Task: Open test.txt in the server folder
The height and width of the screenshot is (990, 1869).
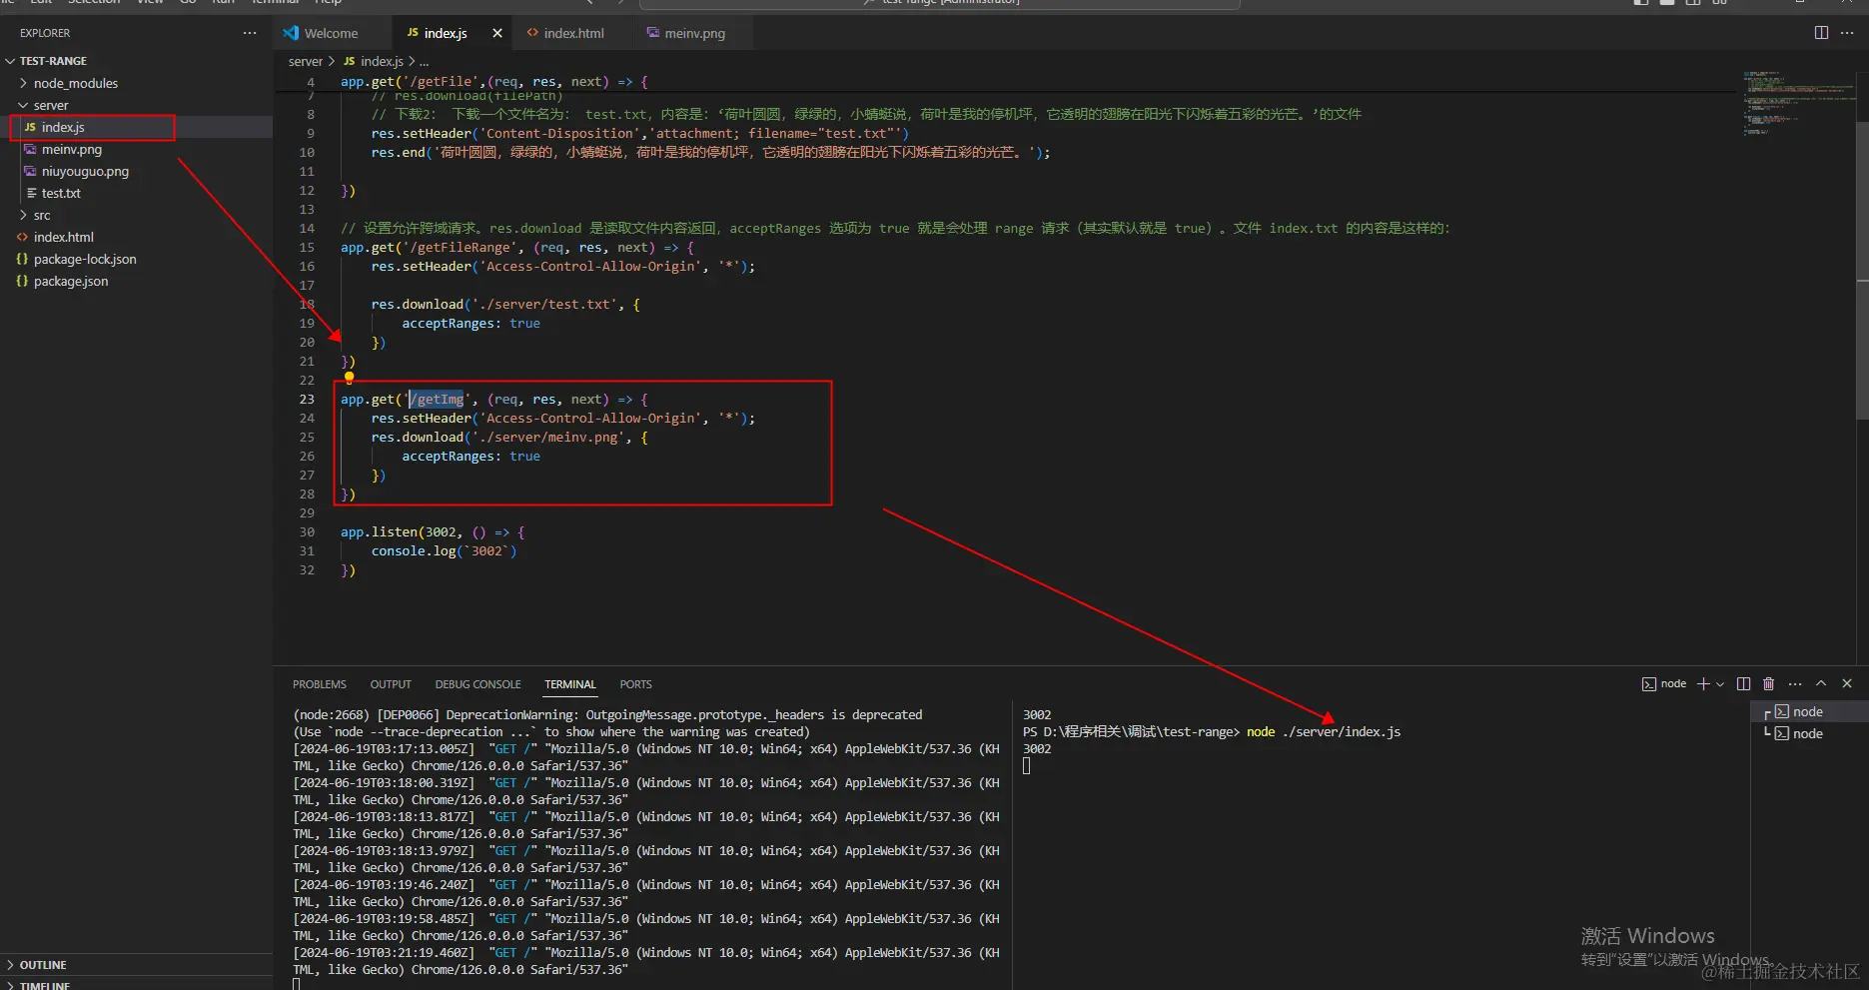Action: click(x=61, y=193)
